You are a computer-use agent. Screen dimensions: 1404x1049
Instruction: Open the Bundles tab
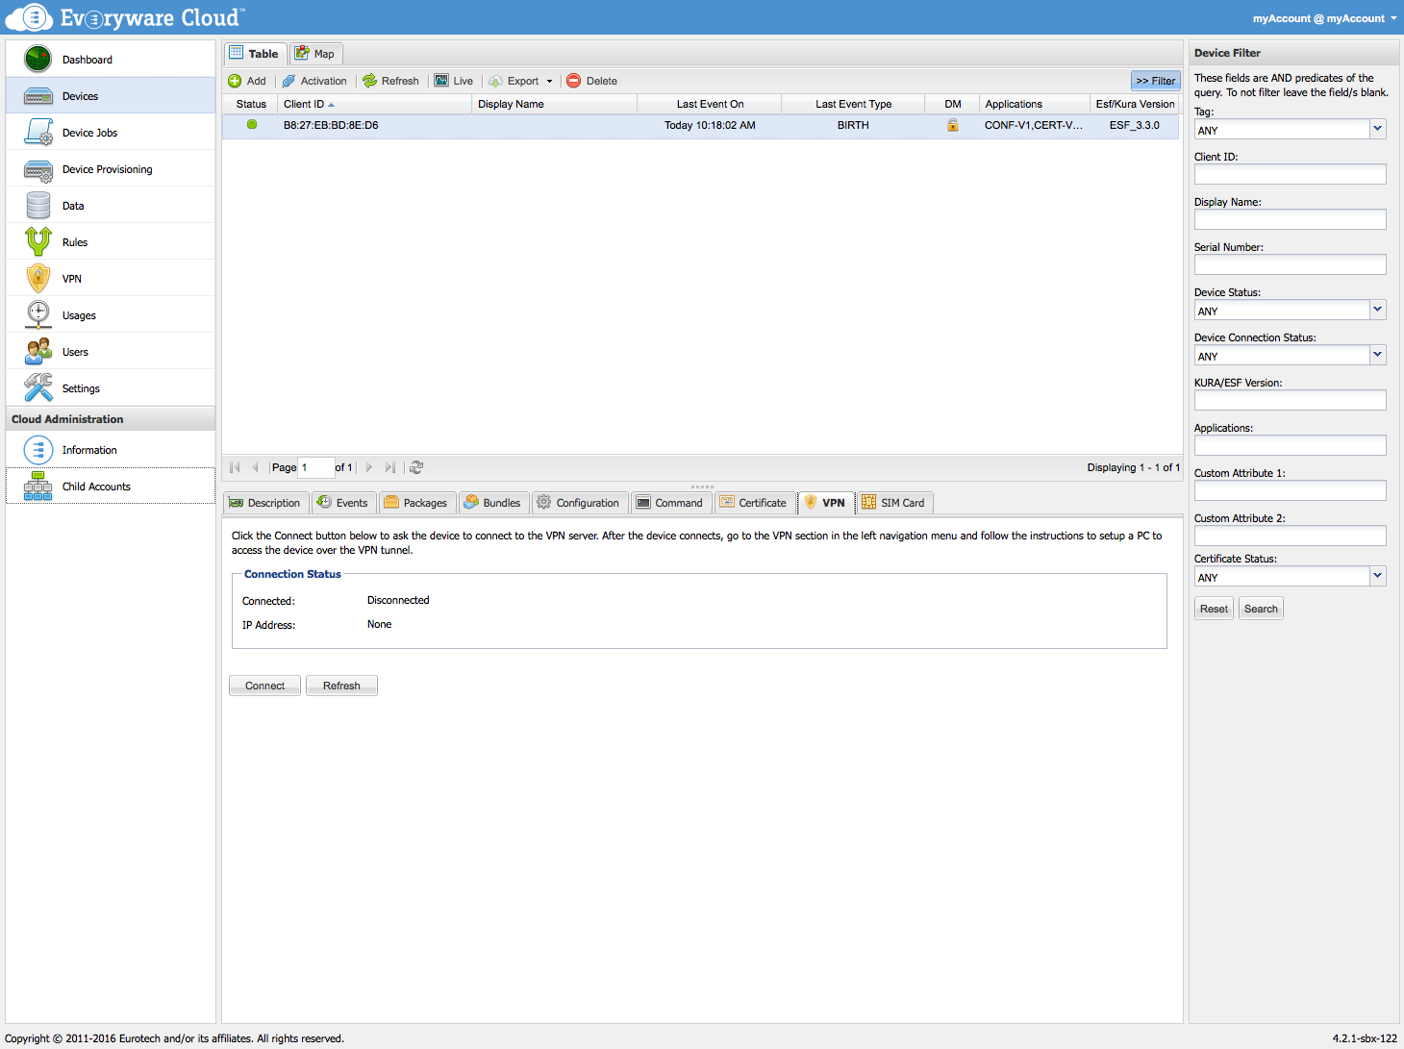[493, 503]
